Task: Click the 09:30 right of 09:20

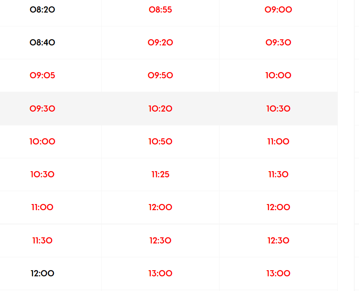Action: tap(278, 42)
